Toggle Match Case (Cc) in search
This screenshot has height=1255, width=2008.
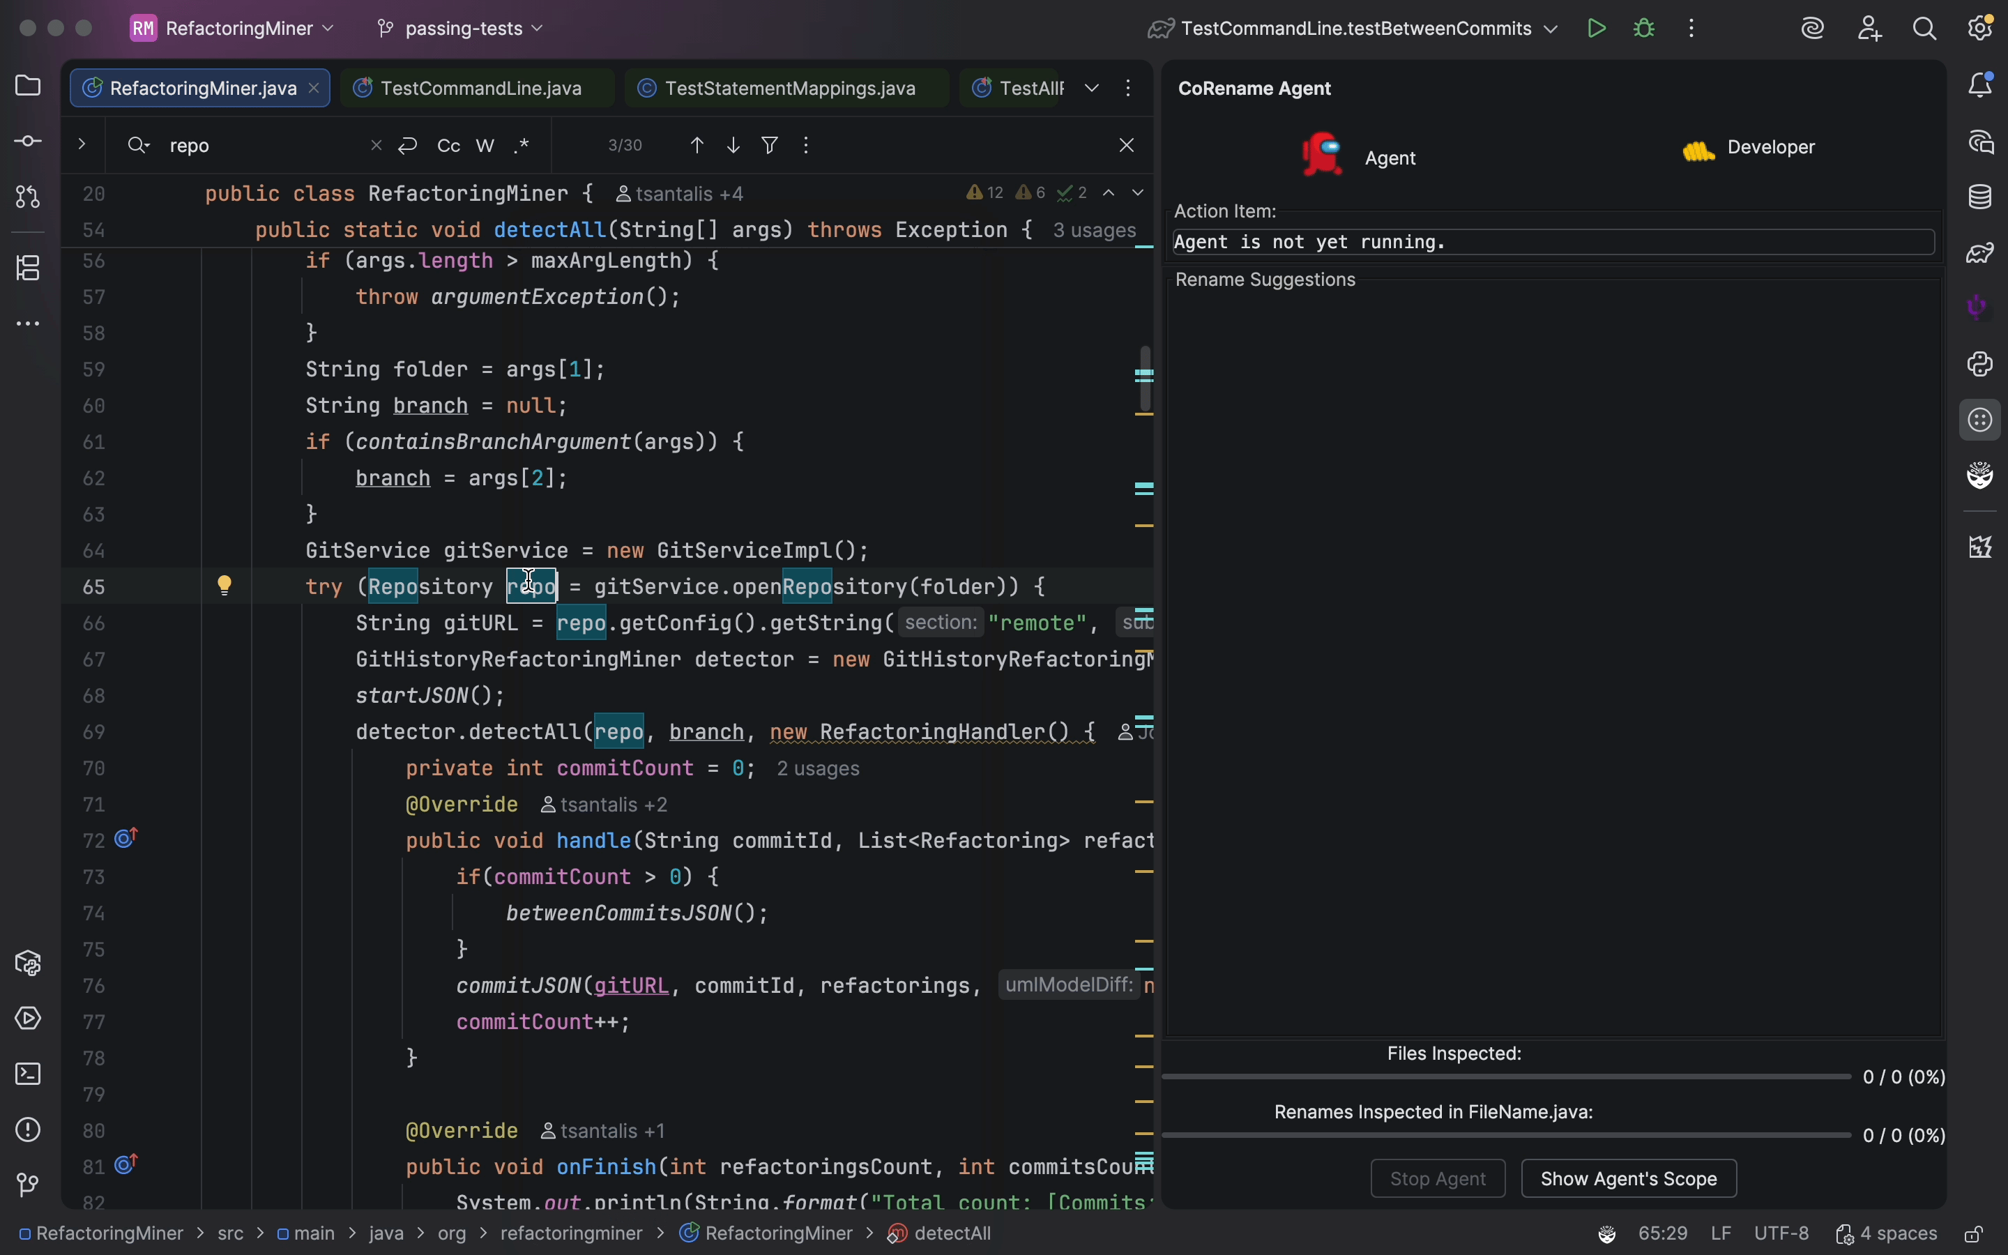449,146
